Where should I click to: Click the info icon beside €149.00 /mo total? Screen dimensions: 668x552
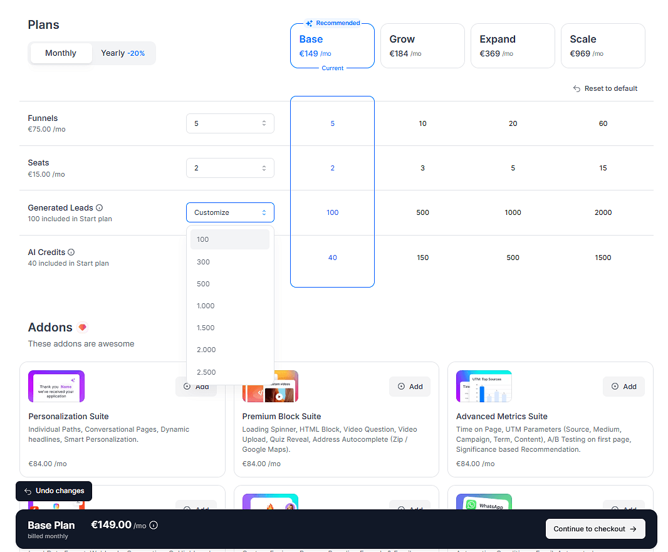[154, 525]
